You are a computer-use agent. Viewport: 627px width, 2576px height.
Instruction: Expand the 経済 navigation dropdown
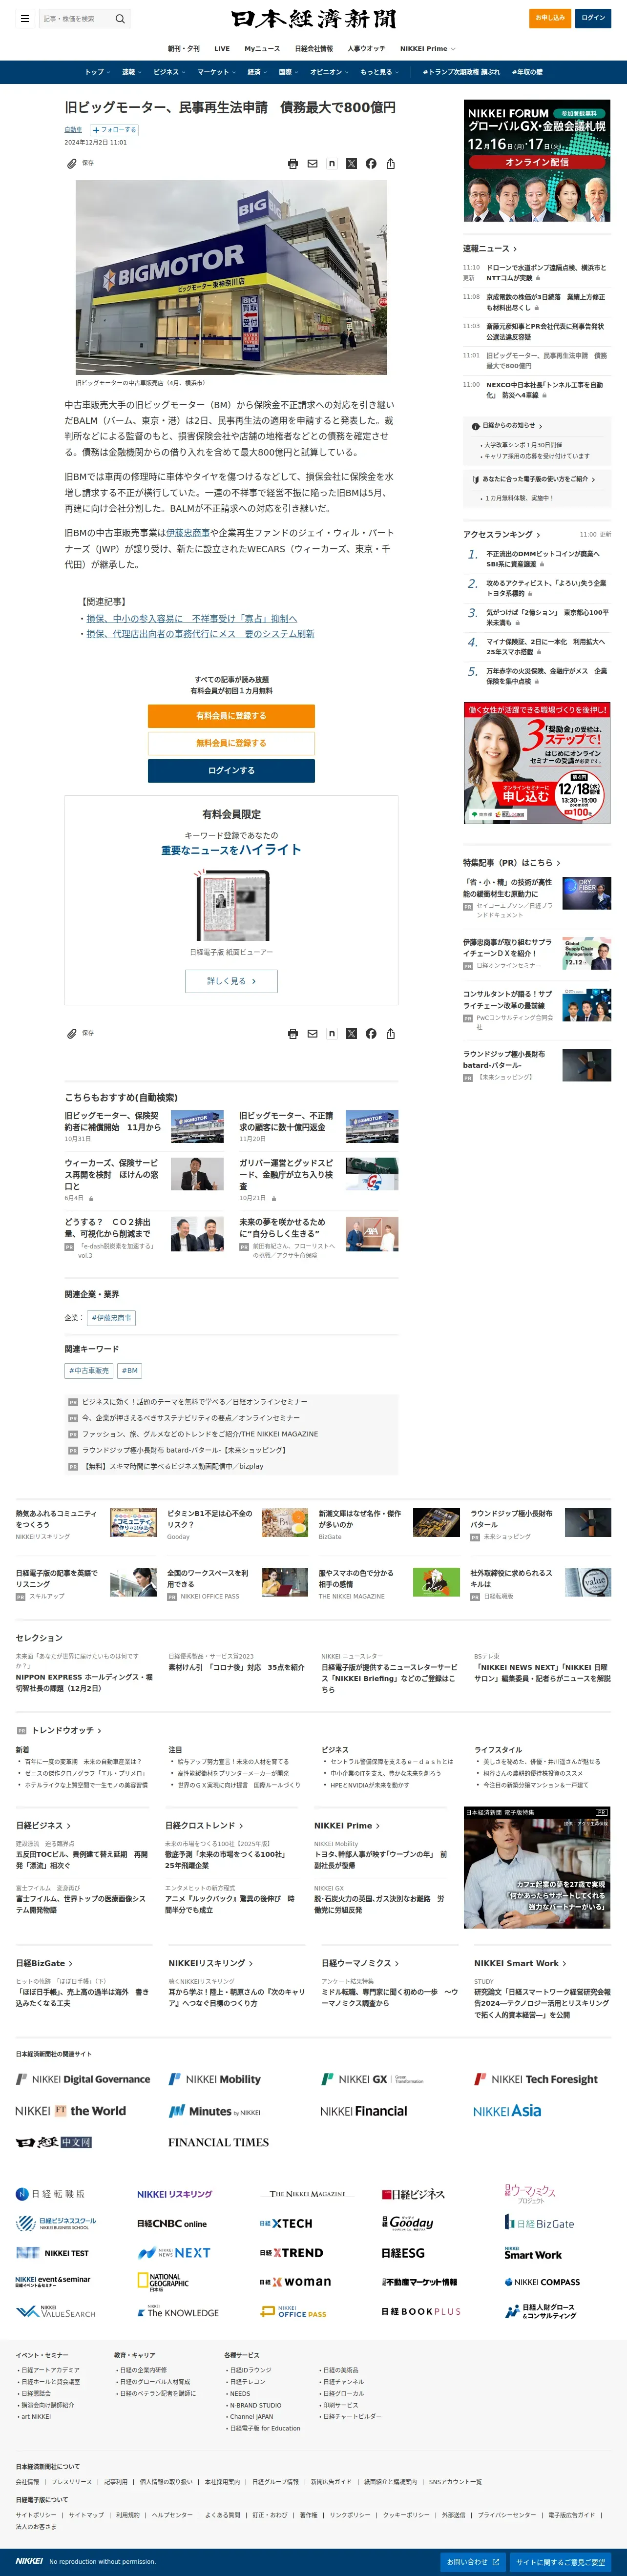(x=257, y=72)
